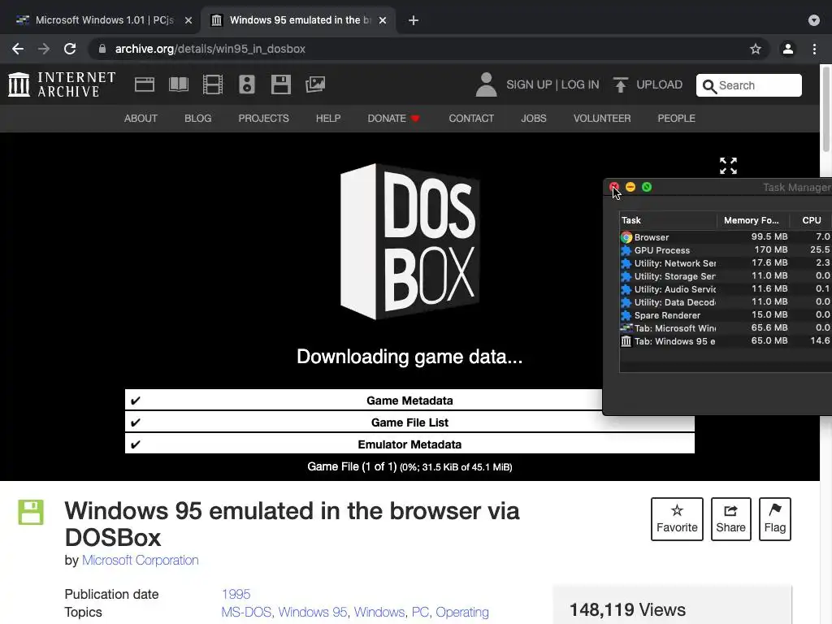Select the Browser row in Task Manager
832x624 pixels.
[726, 237]
